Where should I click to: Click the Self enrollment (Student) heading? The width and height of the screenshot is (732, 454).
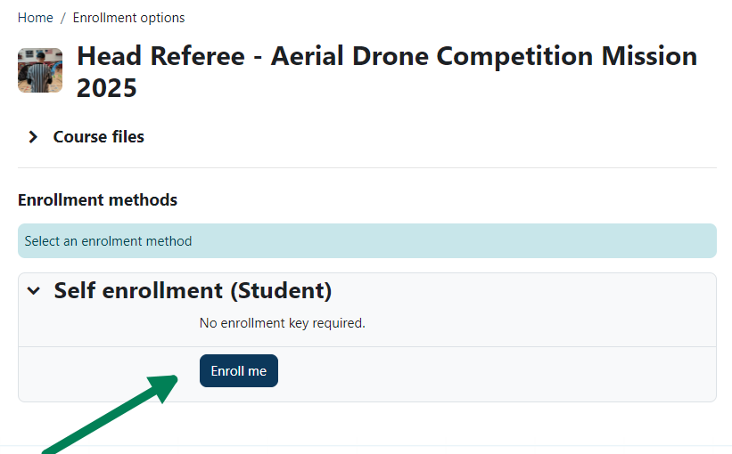(x=193, y=290)
